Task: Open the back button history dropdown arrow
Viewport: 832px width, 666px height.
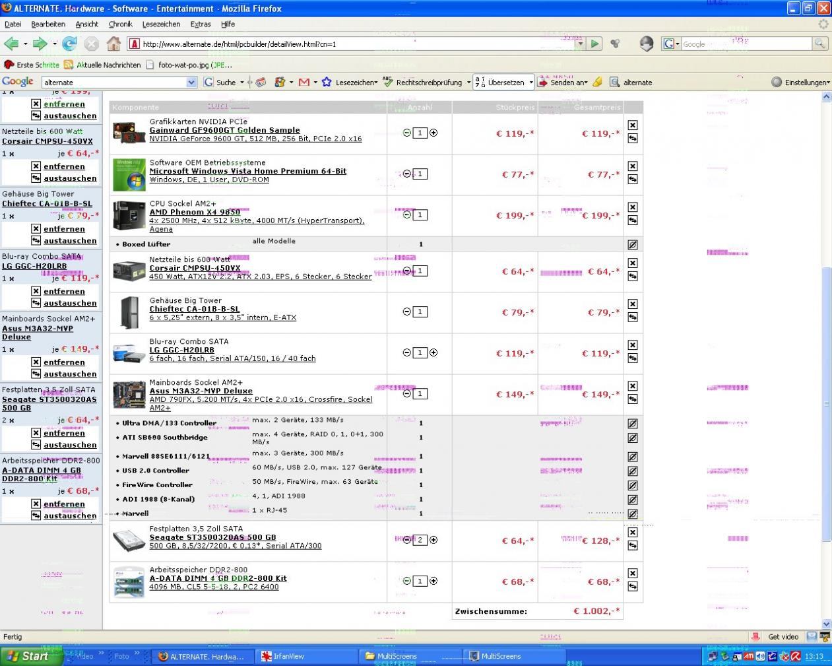Action: (25, 44)
